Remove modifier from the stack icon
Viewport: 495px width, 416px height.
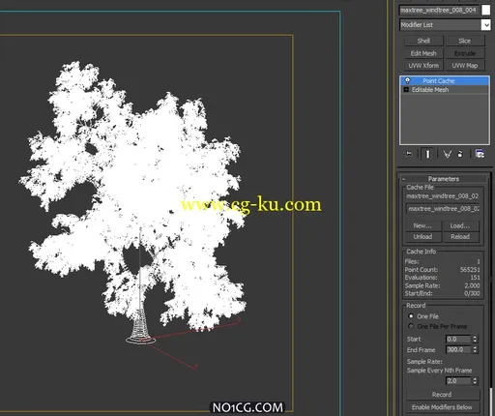[x=460, y=154]
